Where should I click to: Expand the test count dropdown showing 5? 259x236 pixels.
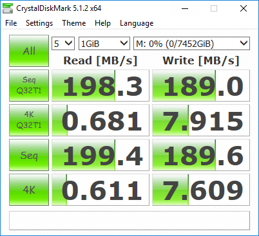tap(63, 44)
